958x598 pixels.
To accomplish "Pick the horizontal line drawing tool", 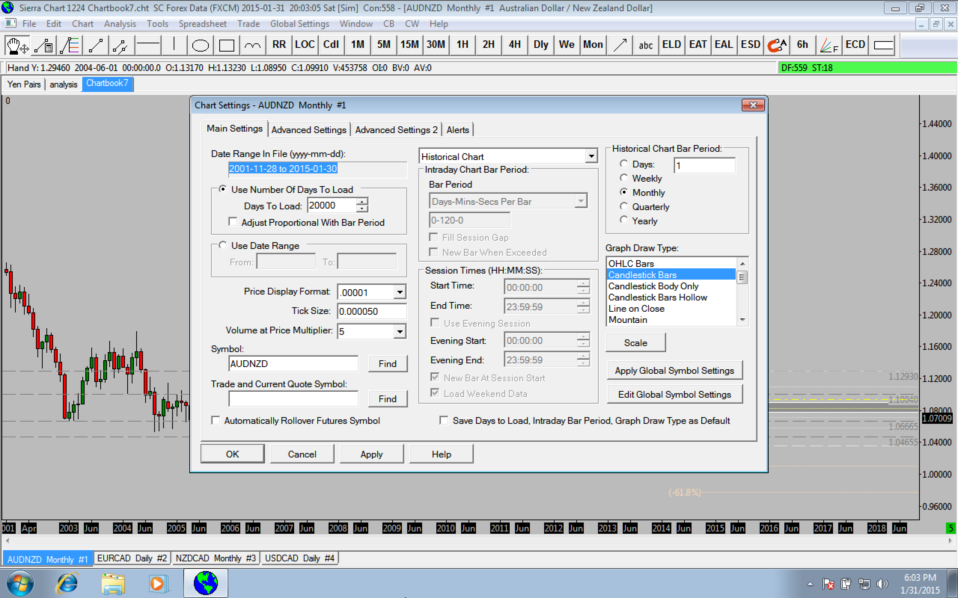I will pyautogui.click(x=149, y=45).
